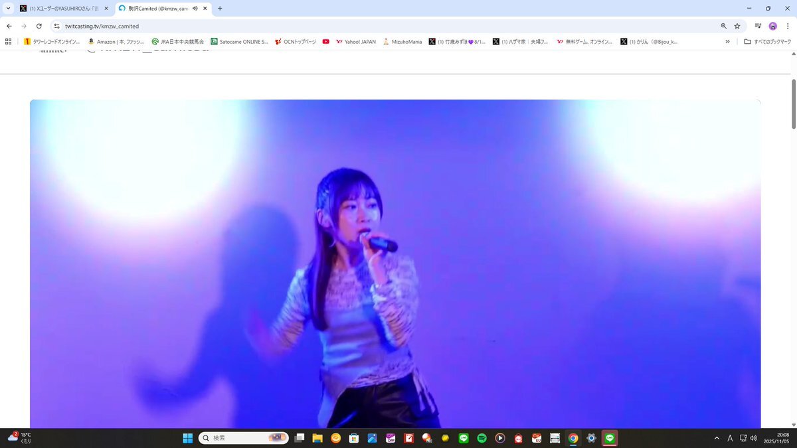The image size is (797, 448).
Task: Go back to the previous page
Action: point(9,26)
